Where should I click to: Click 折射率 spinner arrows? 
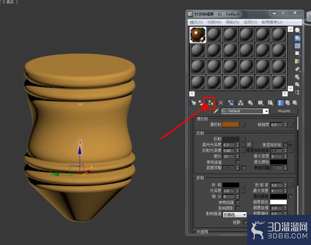[285, 185]
